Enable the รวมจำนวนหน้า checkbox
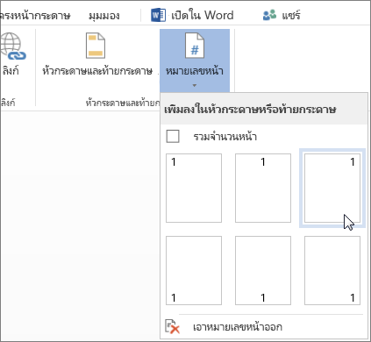 173,137
